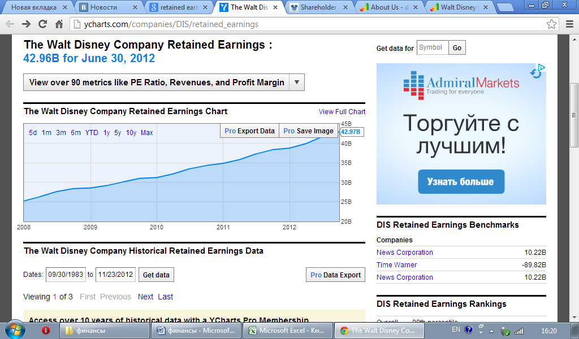Select the 10y chart range

coord(131,132)
